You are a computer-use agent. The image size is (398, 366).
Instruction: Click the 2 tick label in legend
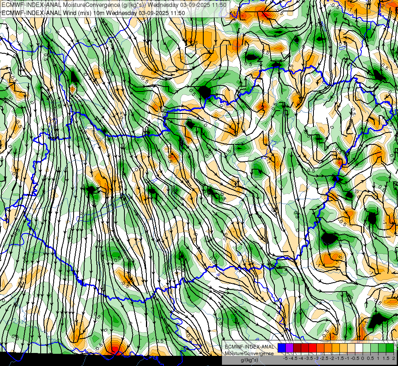pyautogui.click(x=394, y=358)
